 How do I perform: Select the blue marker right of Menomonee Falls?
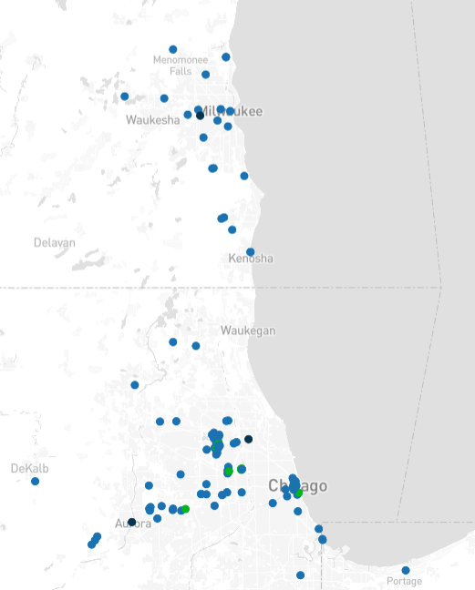(x=205, y=75)
